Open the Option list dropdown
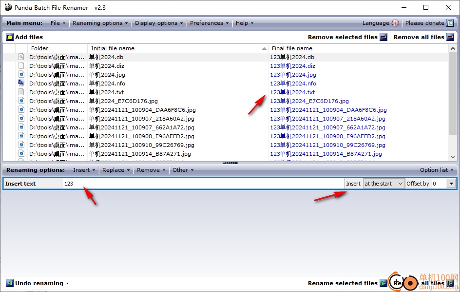 pos(437,170)
